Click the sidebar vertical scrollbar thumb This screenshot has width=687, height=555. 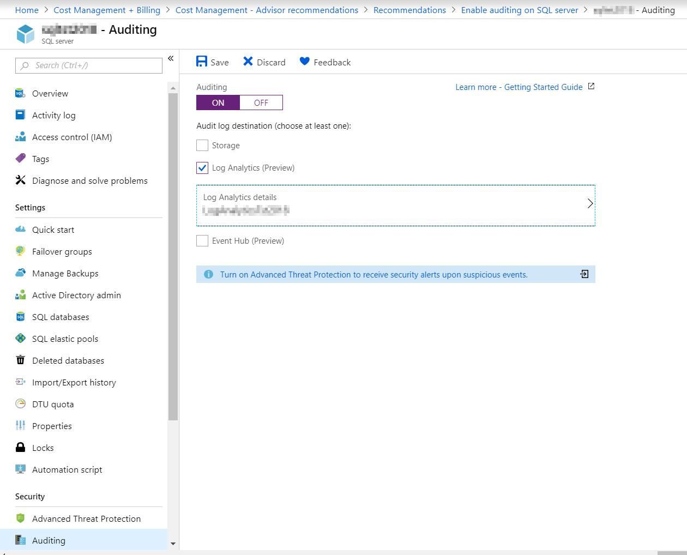(x=173, y=257)
